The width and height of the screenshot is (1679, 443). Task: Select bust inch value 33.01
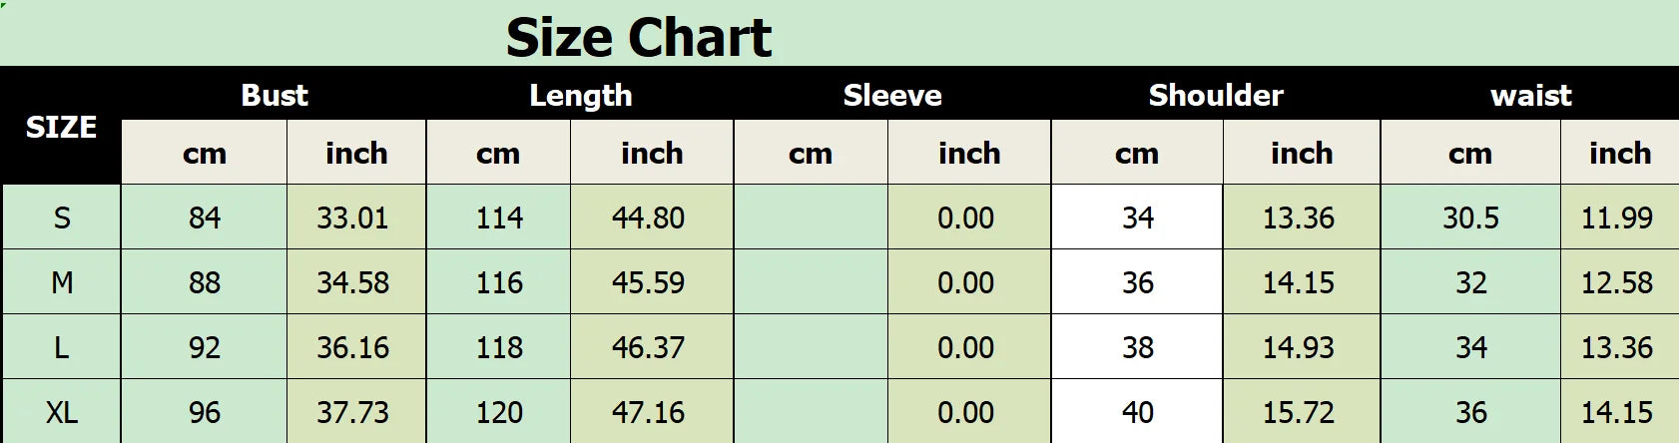pyautogui.click(x=352, y=218)
